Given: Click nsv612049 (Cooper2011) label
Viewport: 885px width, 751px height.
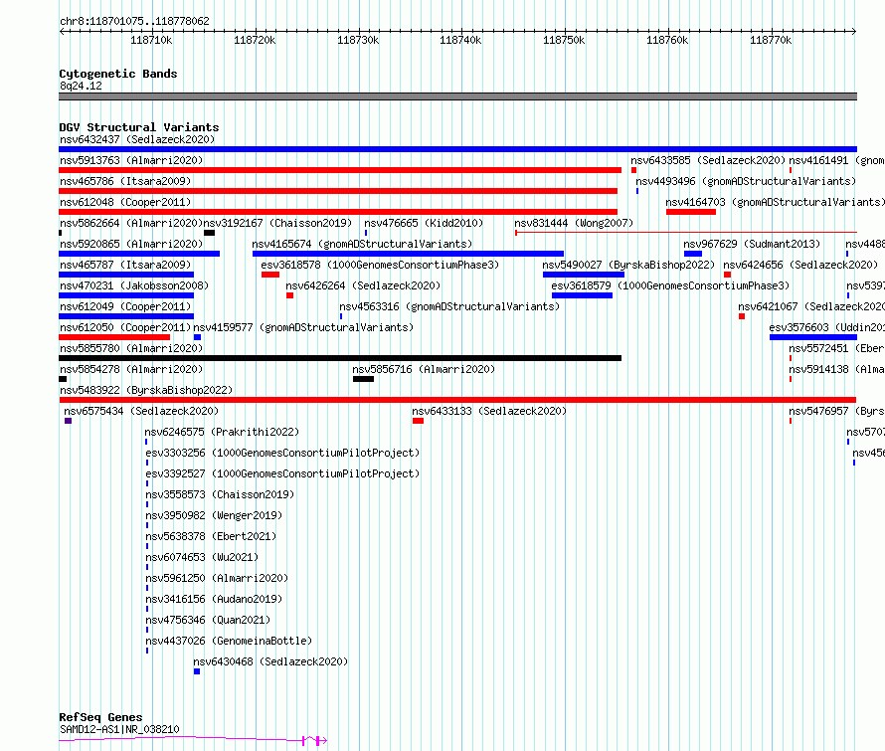Looking at the screenshot, I should (x=125, y=306).
